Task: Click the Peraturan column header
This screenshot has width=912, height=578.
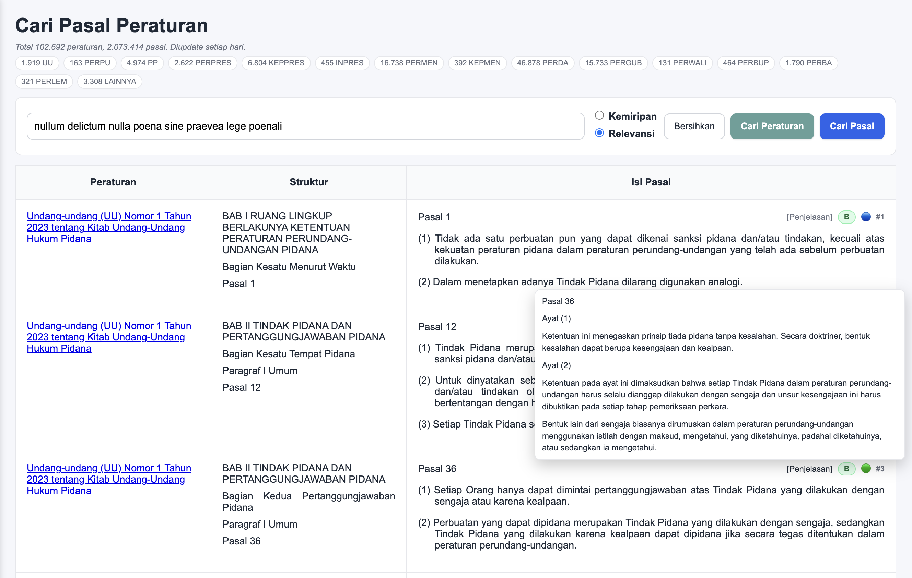Action: (113, 182)
